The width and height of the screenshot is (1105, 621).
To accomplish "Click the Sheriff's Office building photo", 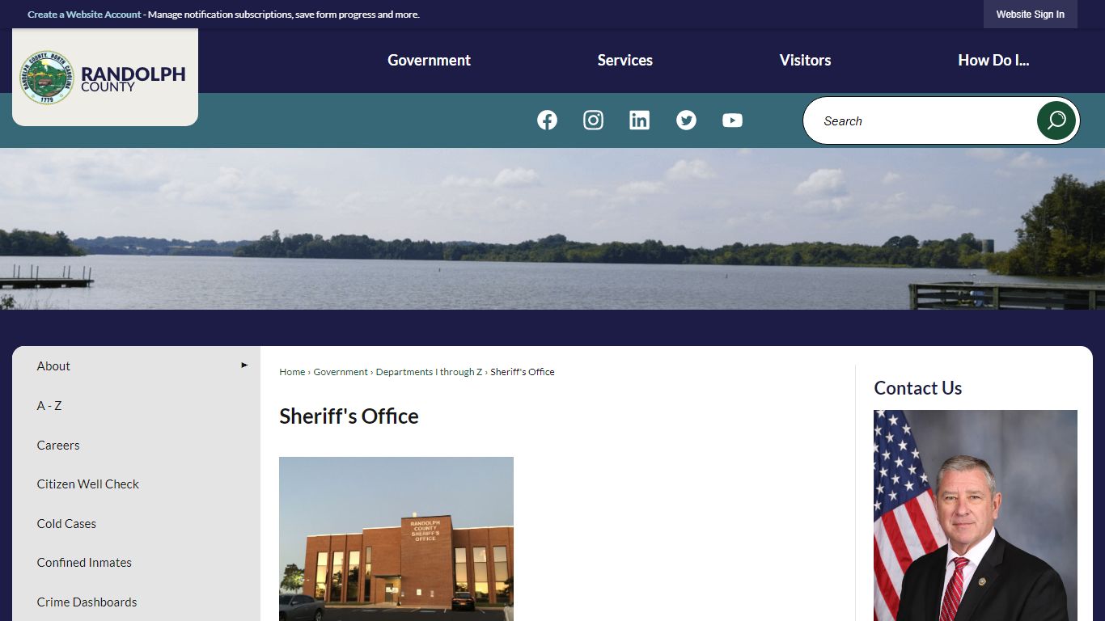I will coord(396,539).
